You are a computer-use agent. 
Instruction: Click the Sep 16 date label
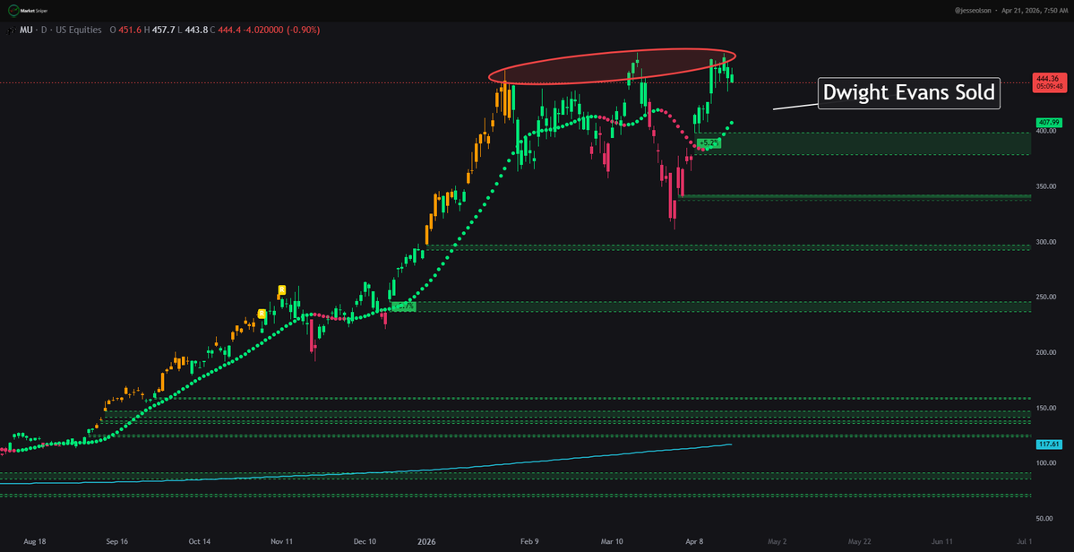click(116, 541)
